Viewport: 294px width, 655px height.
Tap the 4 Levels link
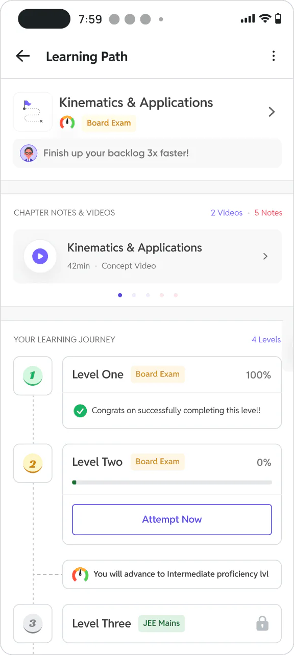click(266, 339)
